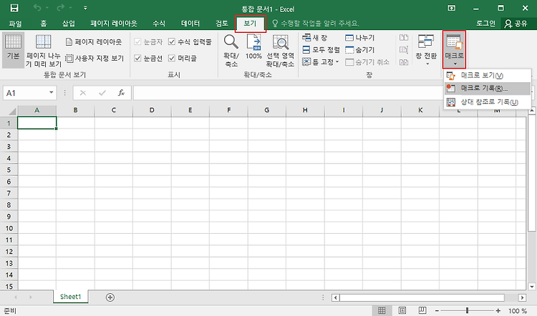This screenshot has width=537, height=316.
Task: Toggle the 눈금선 gridlines checkbox
Action: (137, 58)
